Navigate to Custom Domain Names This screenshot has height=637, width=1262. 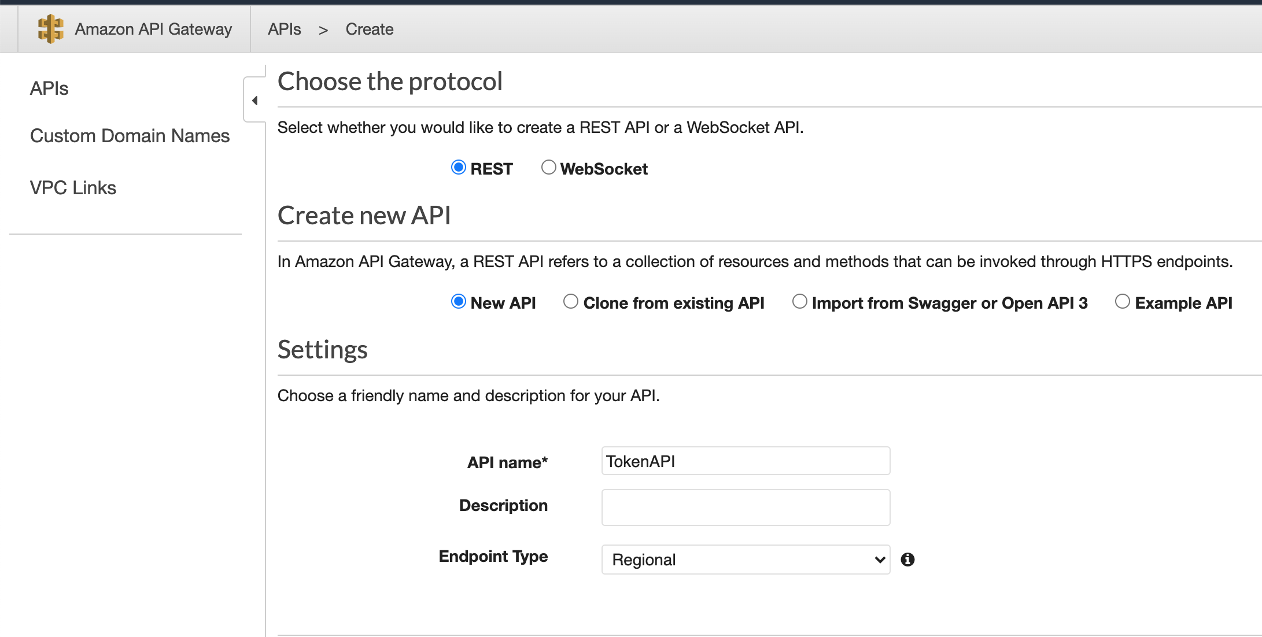(130, 136)
